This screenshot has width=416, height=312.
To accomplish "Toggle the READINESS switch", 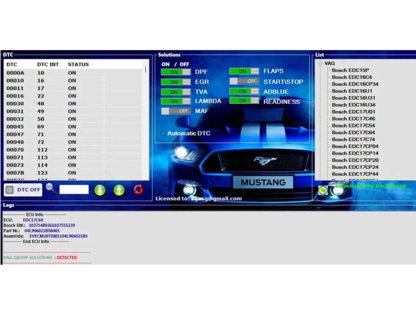I will (x=244, y=101).
